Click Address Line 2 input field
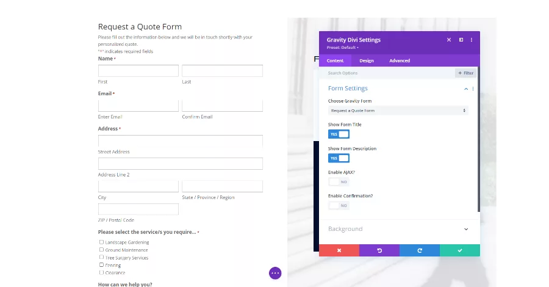The height and width of the screenshot is (287, 549). [181, 164]
